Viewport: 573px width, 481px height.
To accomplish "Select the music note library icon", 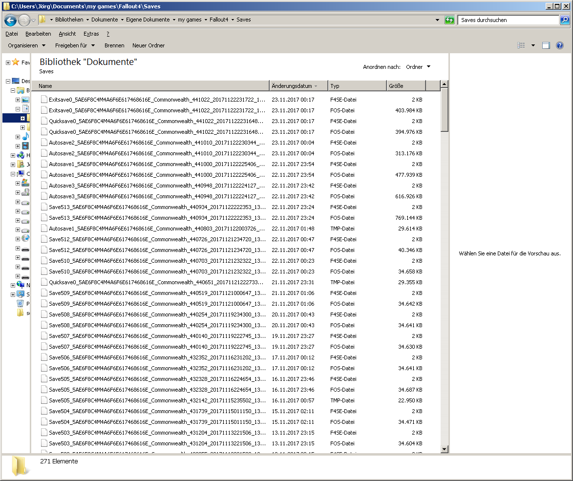I will coord(25,137).
